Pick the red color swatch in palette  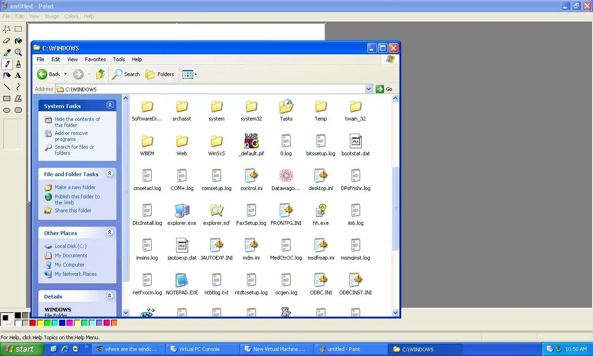coord(32,323)
